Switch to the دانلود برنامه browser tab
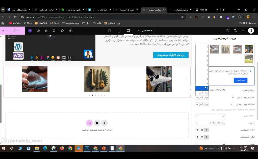This screenshot has height=159, width=258. click(73, 10)
